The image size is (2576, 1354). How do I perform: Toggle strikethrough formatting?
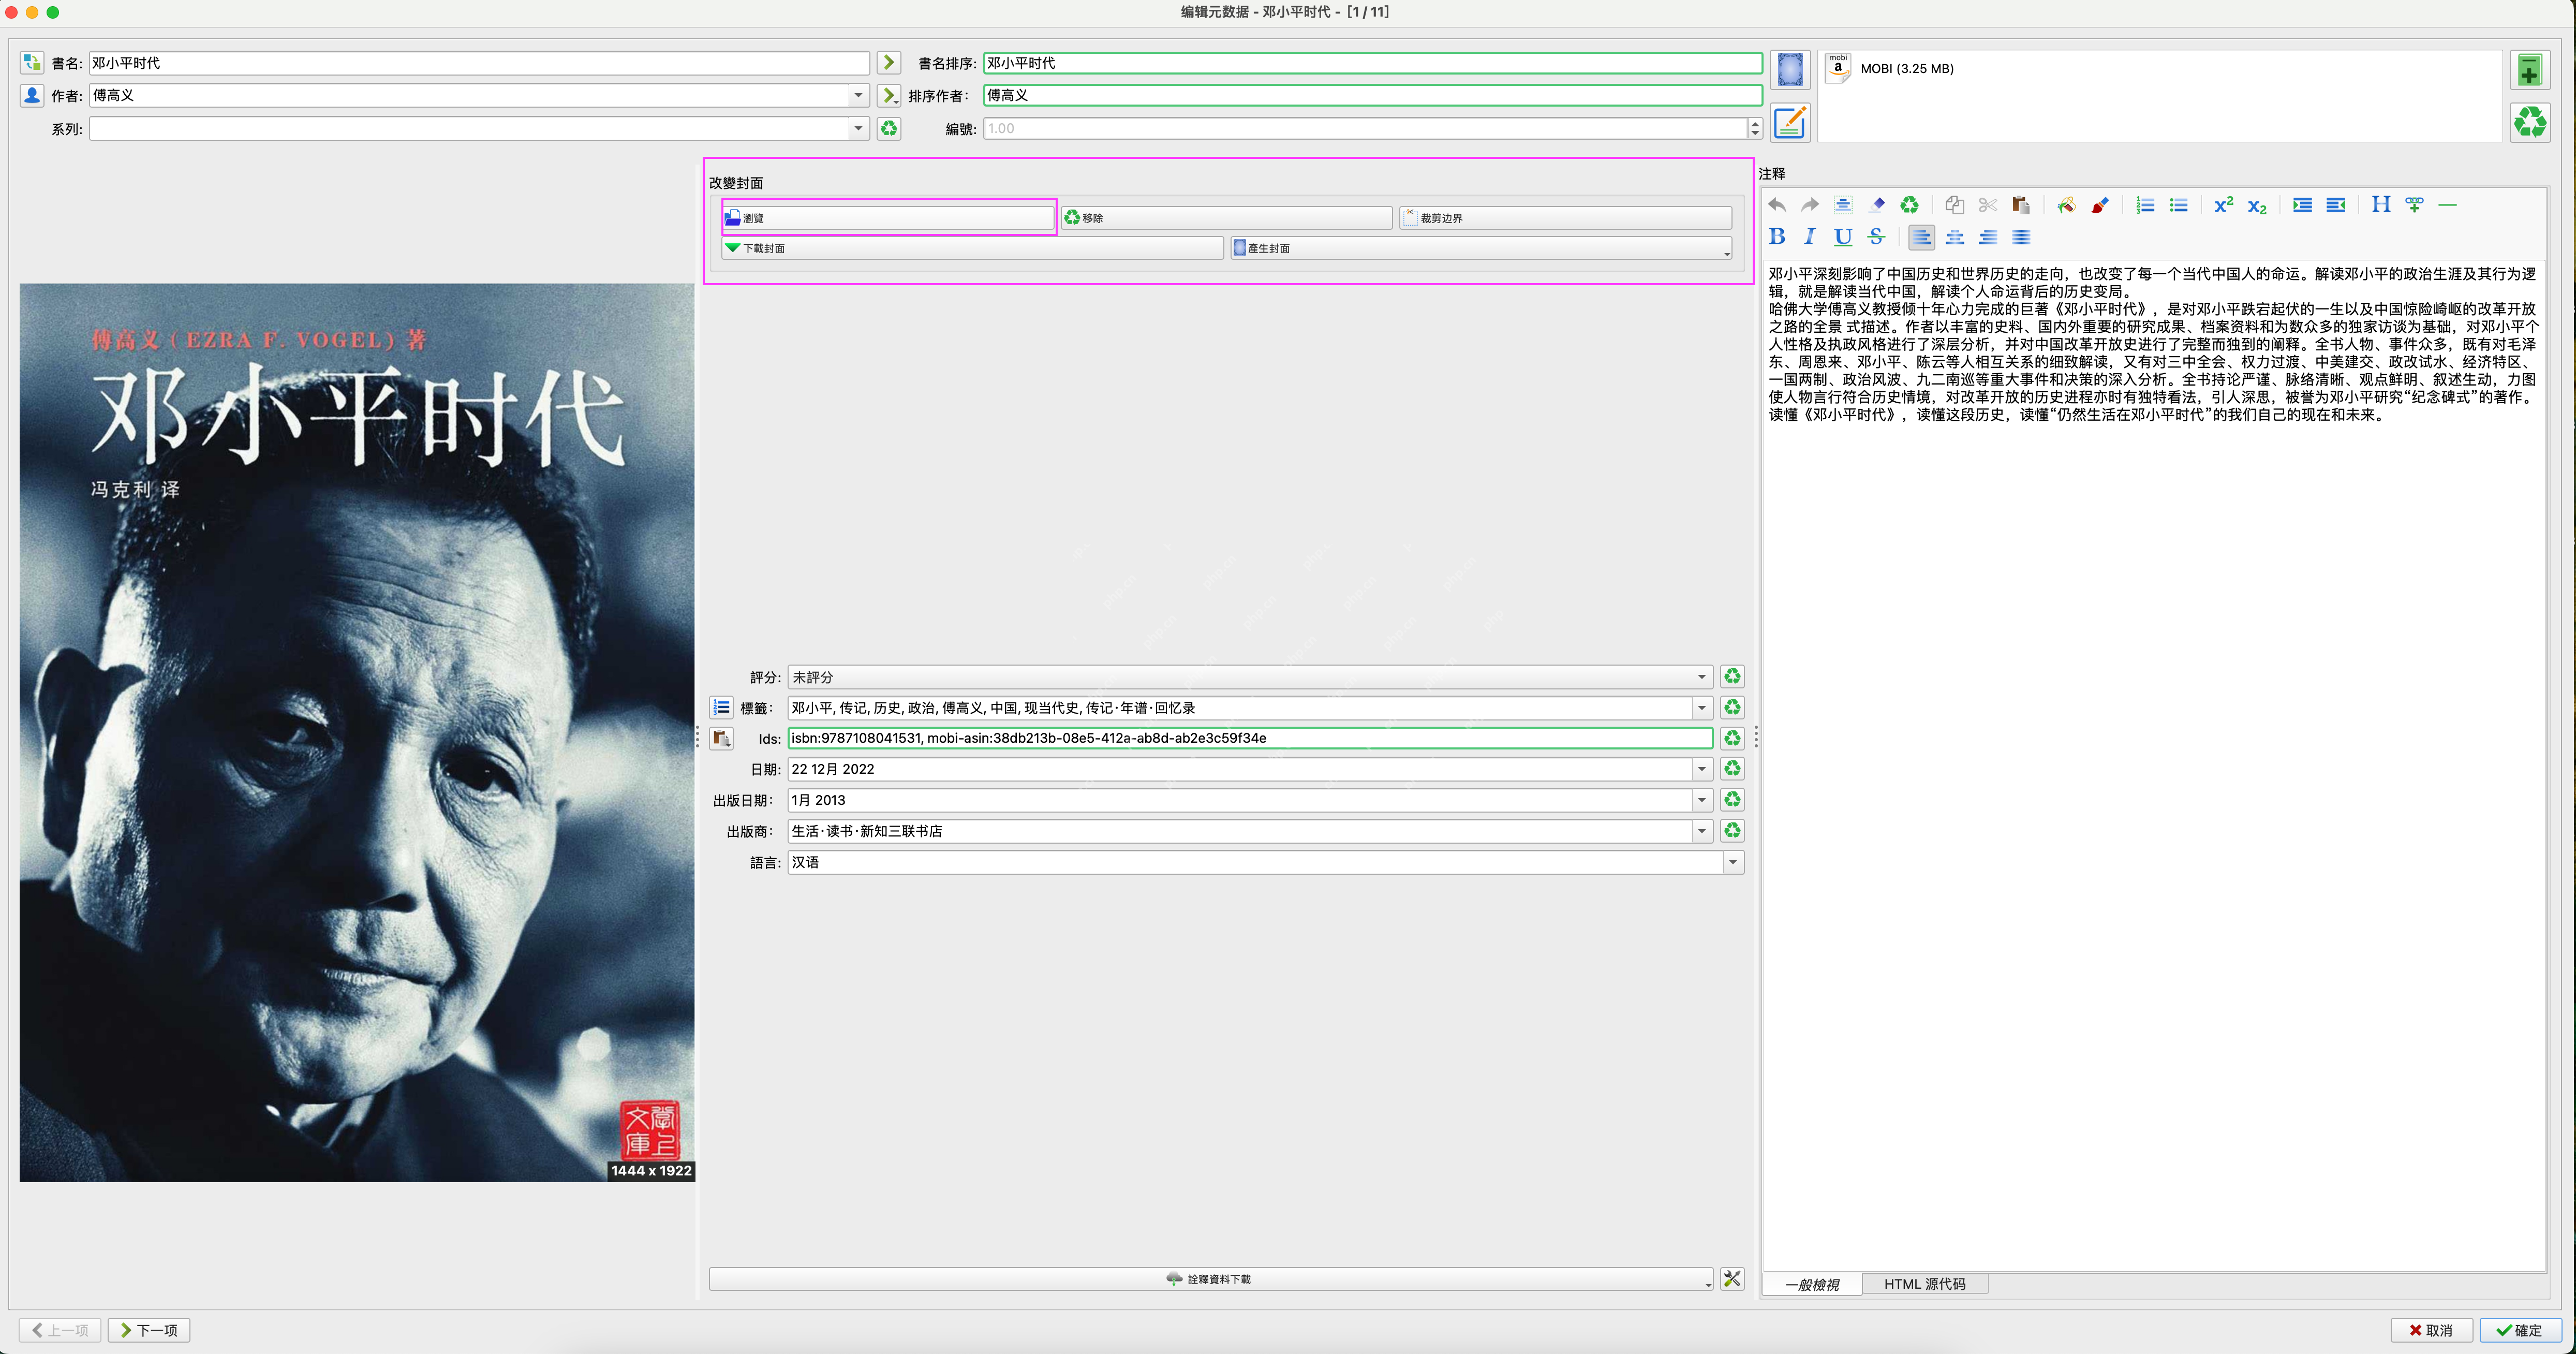[x=1876, y=237]
